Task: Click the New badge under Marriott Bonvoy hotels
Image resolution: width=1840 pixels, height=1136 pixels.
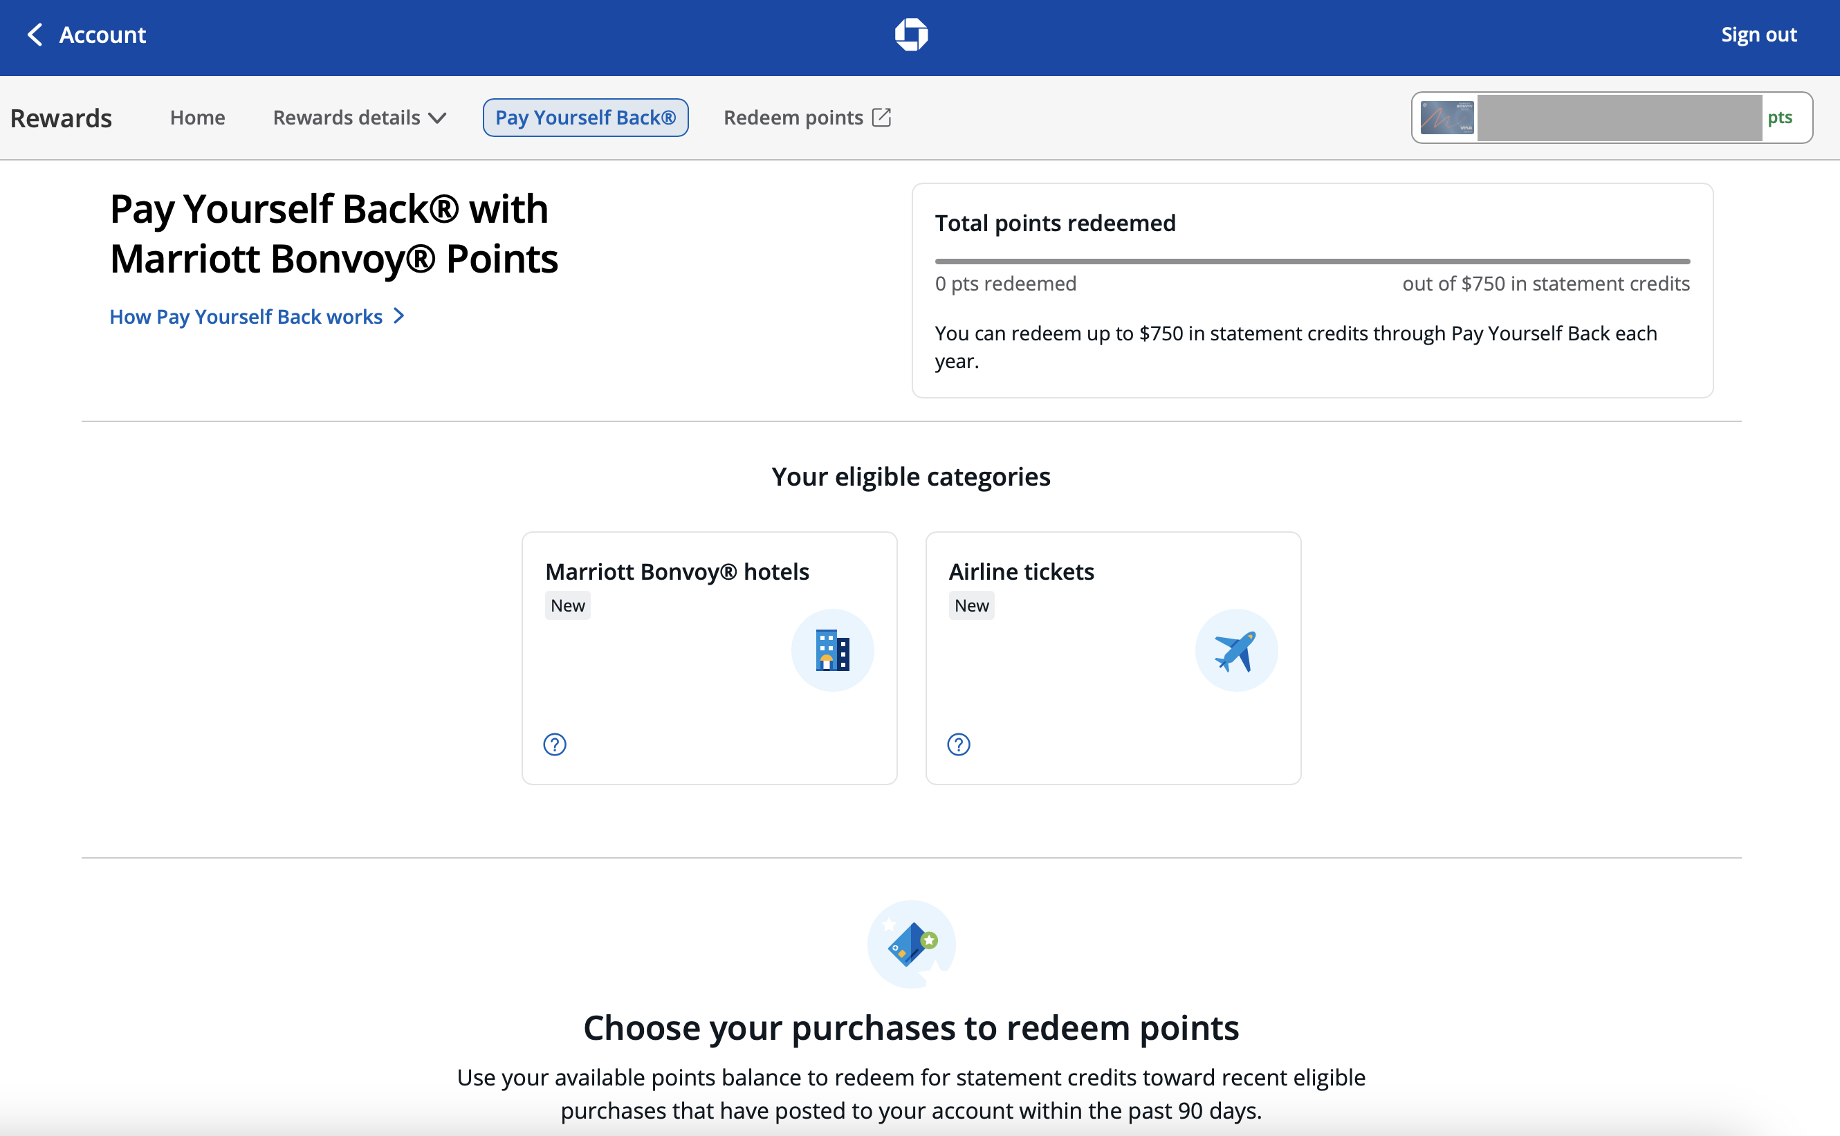Action: tap(568, 605)
